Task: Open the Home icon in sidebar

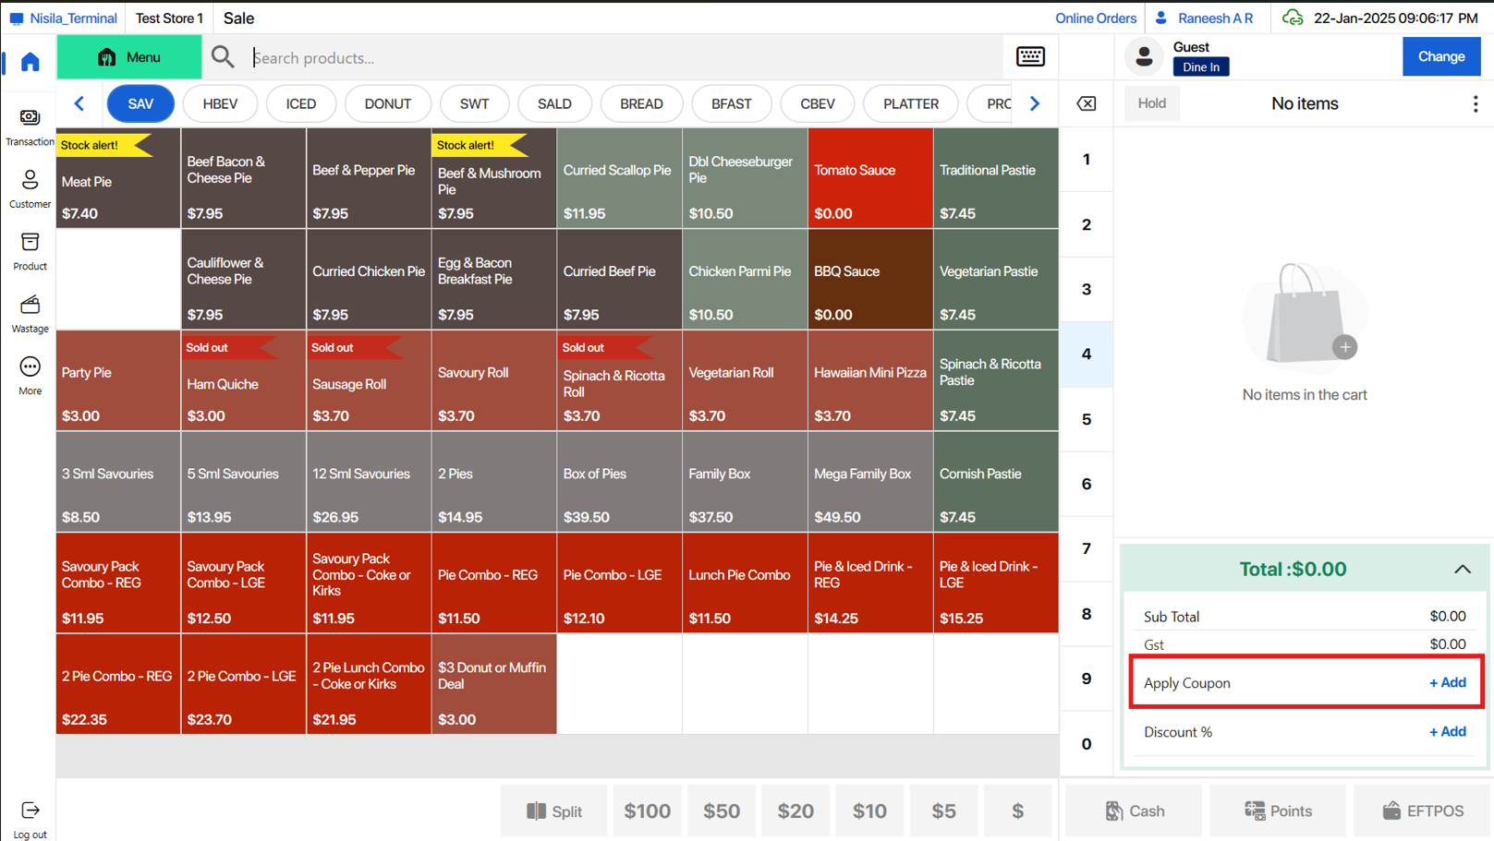Action: click(30, 62)
